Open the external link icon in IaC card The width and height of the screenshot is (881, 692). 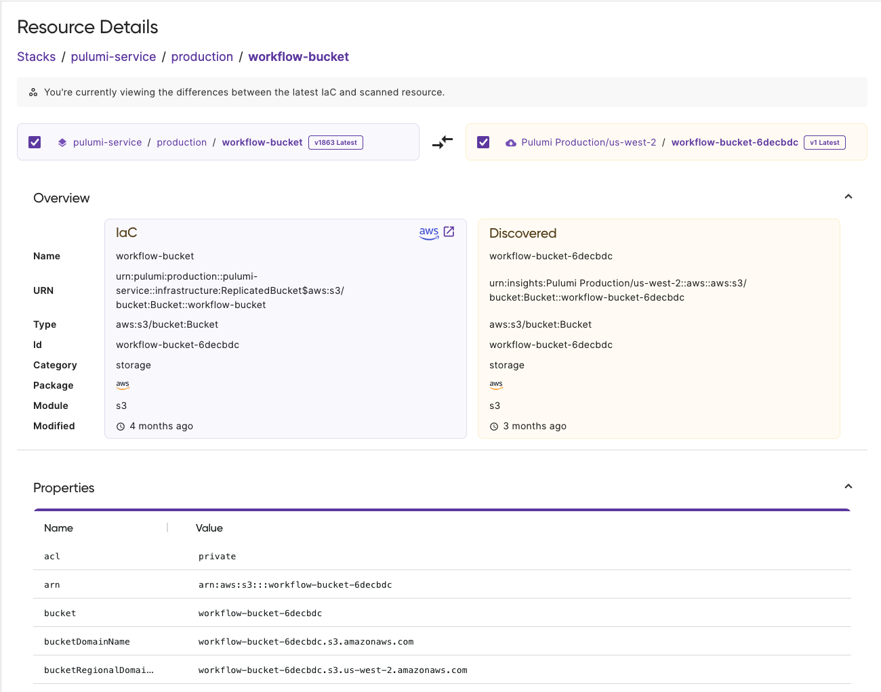pos(449,232)
